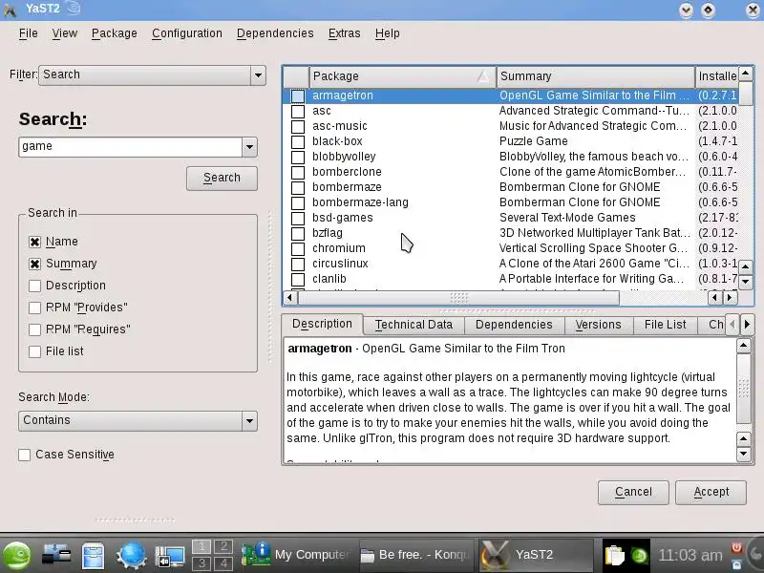764x573 pixels.
Task: Click the red power logout icon
Action: click(736, 547)
